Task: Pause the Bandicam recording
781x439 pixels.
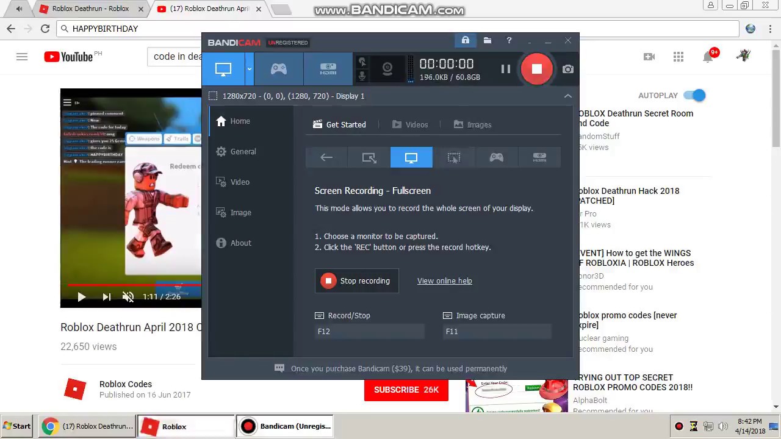Action: point(506,69)
